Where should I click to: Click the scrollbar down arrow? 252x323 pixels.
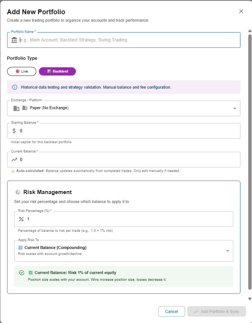coord(250,299)
